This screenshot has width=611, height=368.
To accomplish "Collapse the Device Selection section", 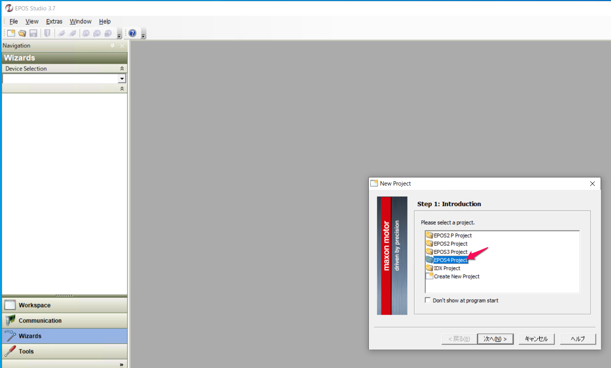I will 122,69.
